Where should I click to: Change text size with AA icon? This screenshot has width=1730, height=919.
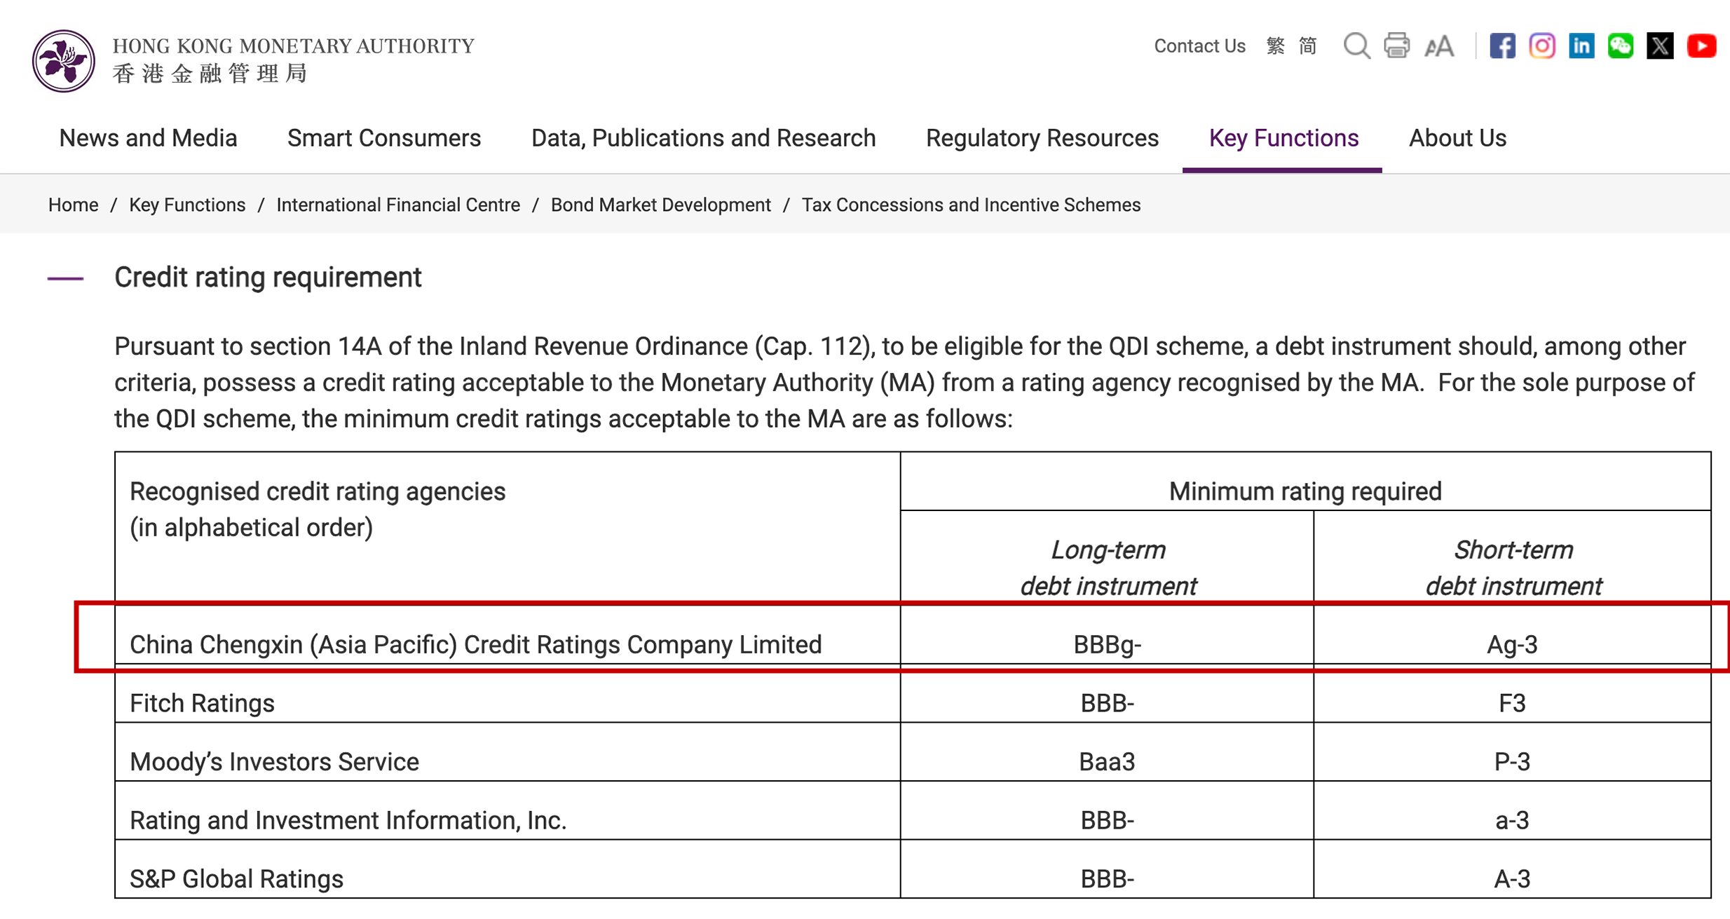(x=1439, y=46)
